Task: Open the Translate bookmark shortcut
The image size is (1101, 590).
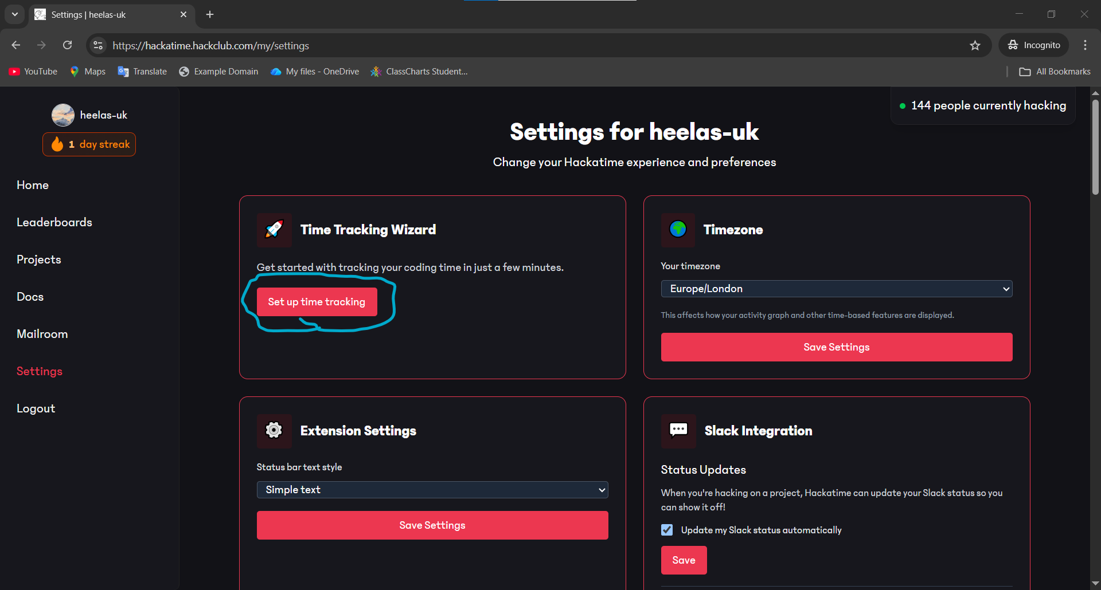Action: [142, 71]
